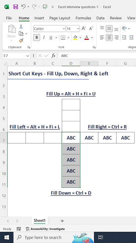Click the Increase Font Size icon
This screenshot has height=243, width=136.
point(84,28)
